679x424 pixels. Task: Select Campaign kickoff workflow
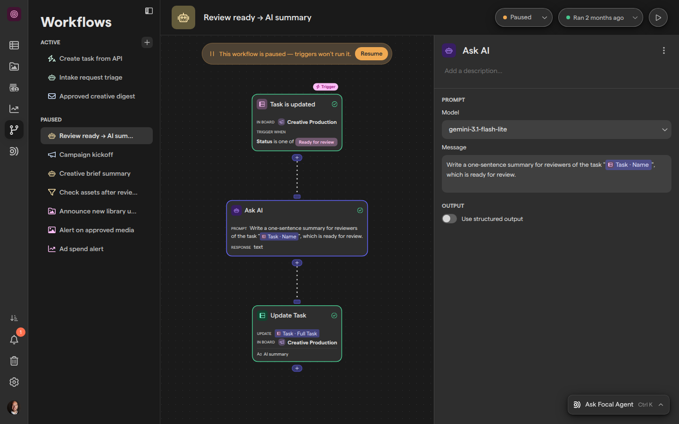click(97, 155)
